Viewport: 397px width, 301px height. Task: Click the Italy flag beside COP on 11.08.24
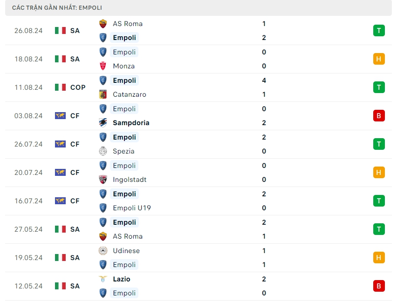click(x=60, y=87)
